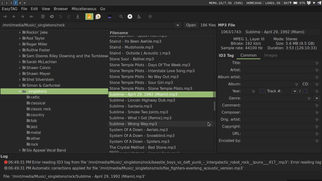The height and width of the screenshot is (181, 322).
Task: Open the Genre dropdown arrow
Action: (x=317, y=98)
